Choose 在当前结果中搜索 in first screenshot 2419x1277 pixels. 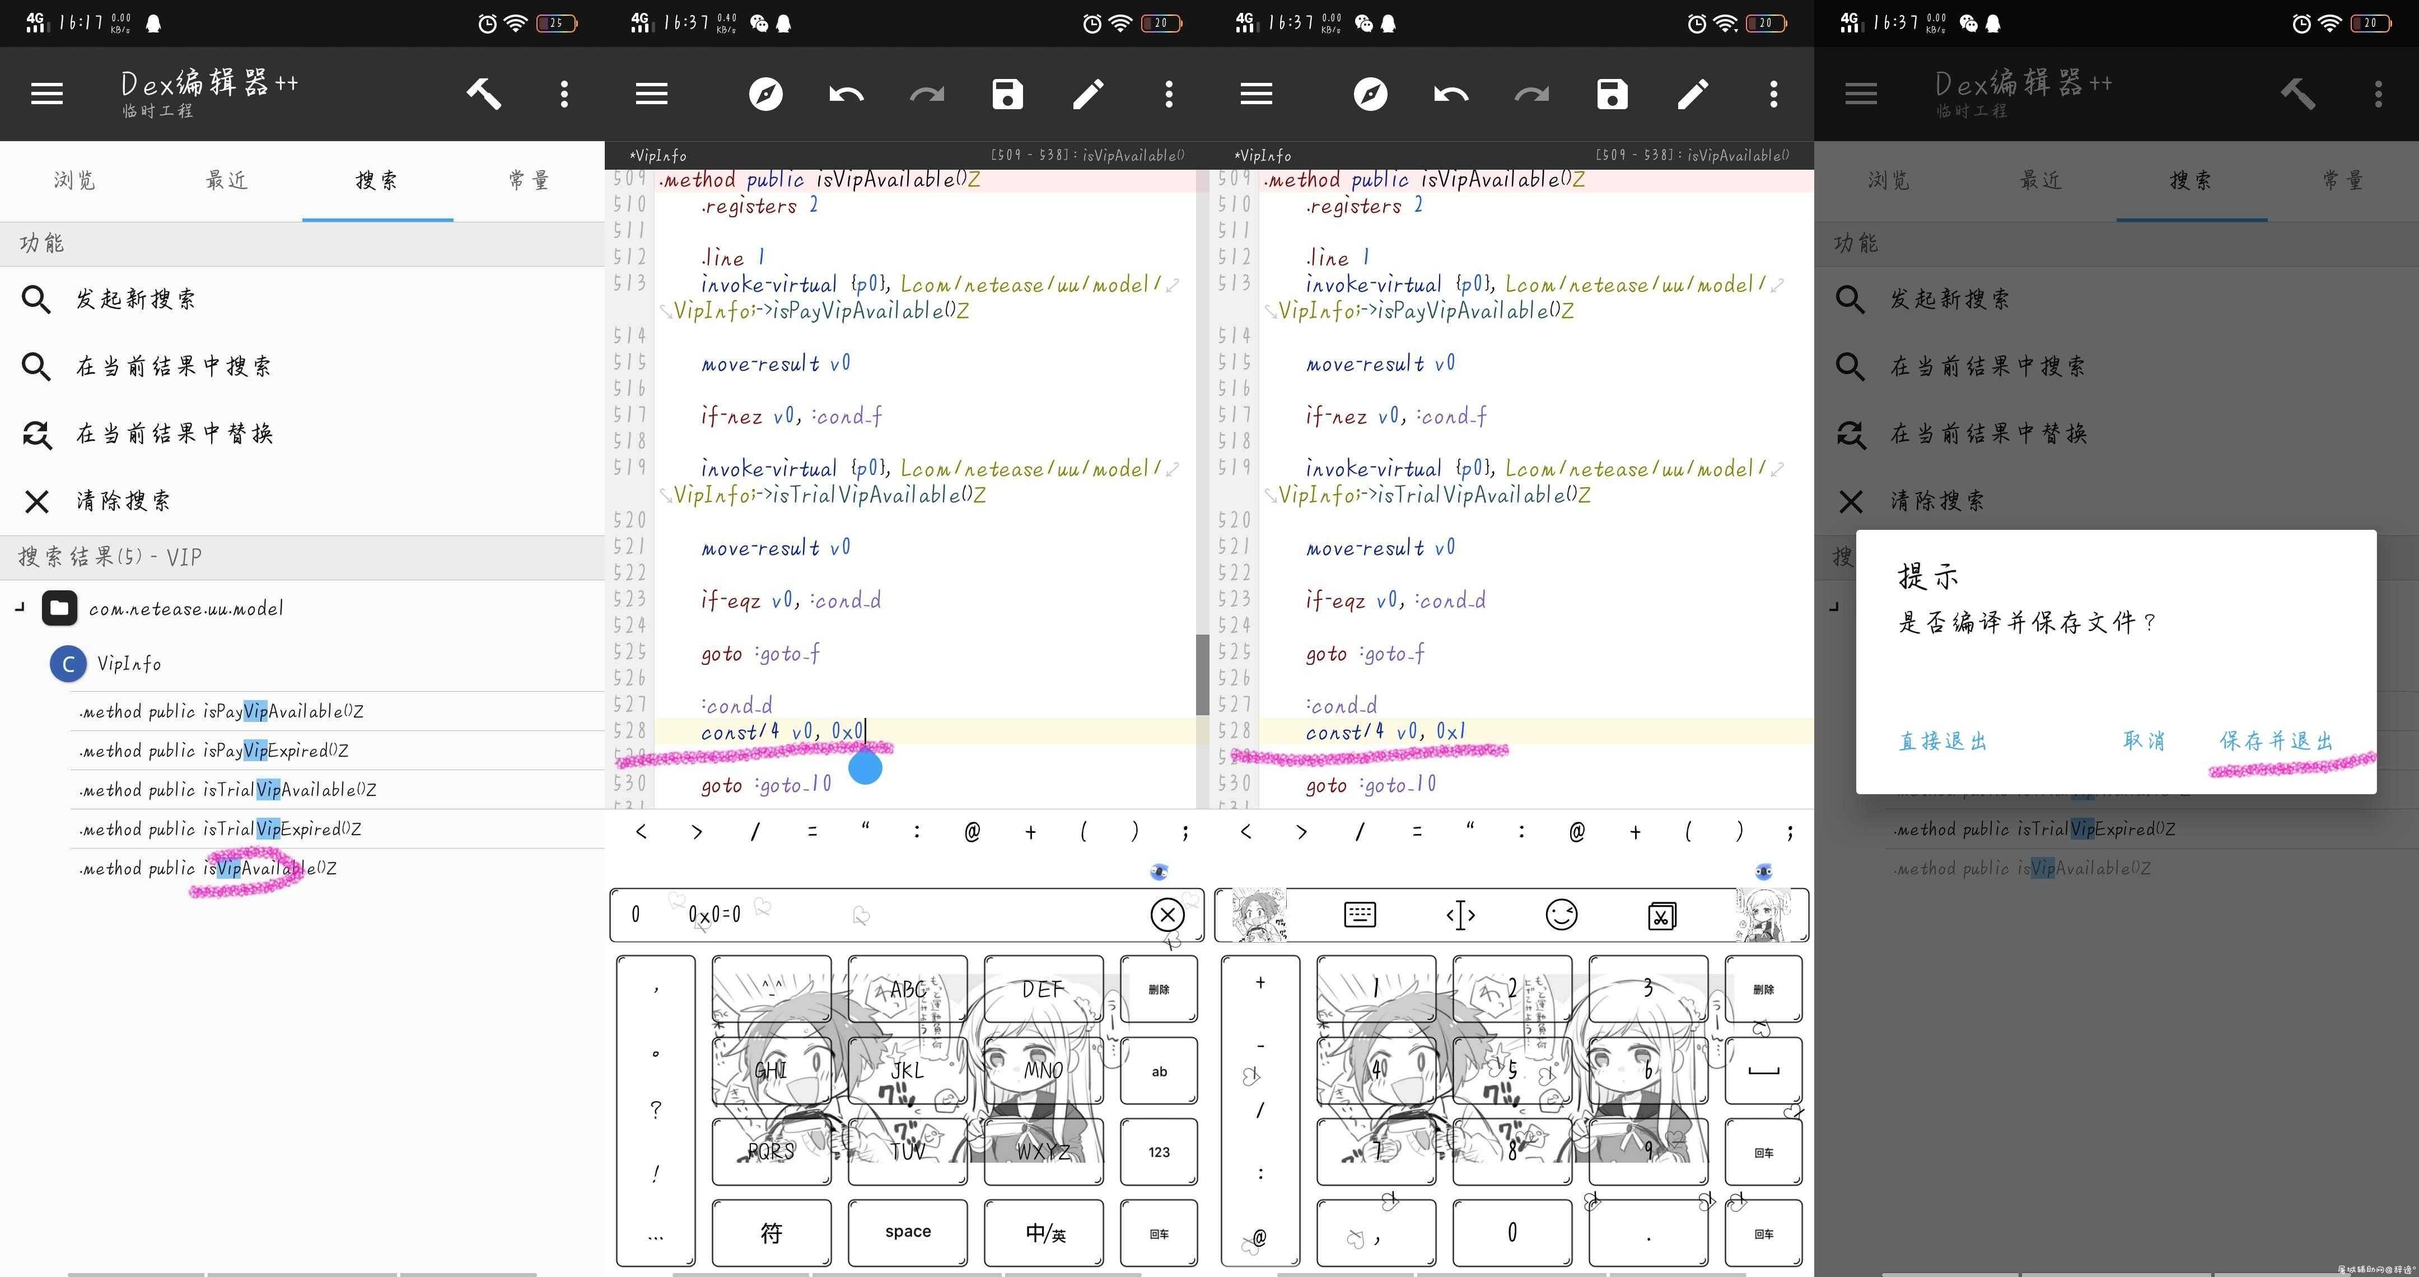302,366
